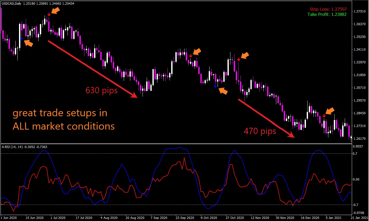This screenshot has height=221, width=369.
Task: Click the blue buy arrow in mid-June 2020
Action: pos(21,39)
